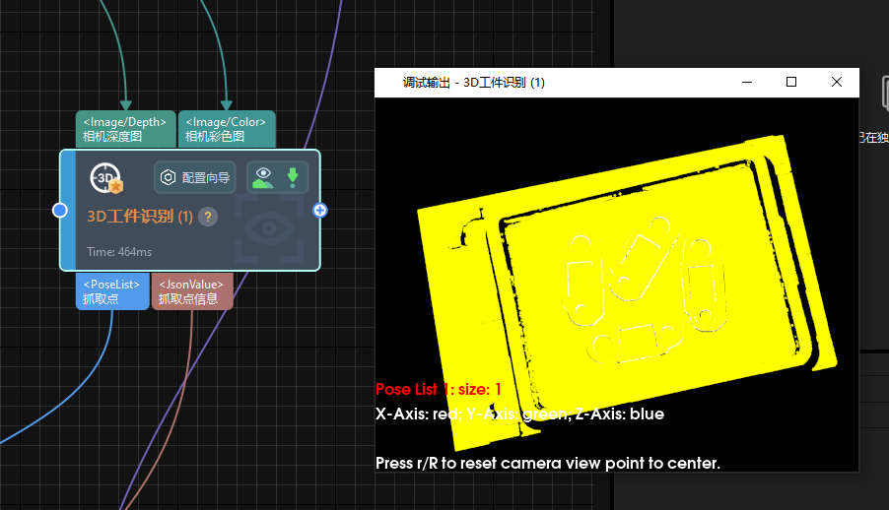Click the blue plus output connector

click(x=319, y=211)
